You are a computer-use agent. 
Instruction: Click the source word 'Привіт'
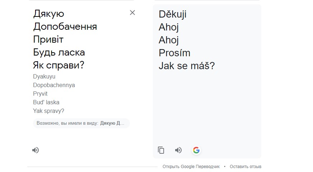coord(48,39)
